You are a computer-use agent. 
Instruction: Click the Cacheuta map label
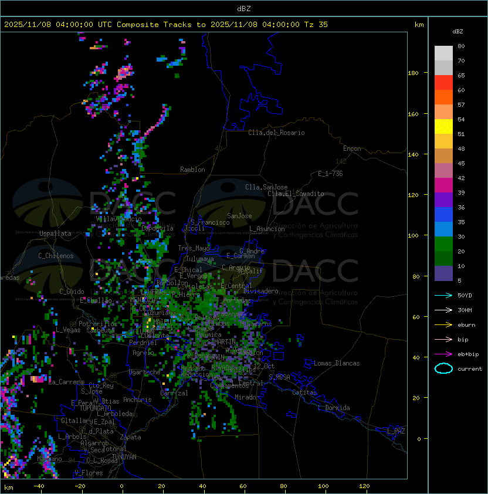pos(100,330)
